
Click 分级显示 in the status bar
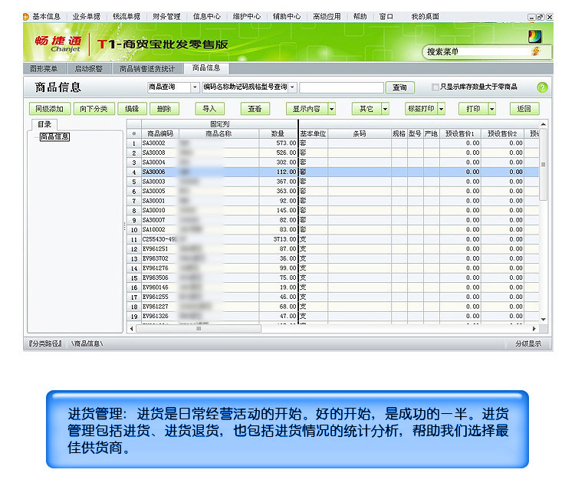(x=528, y=343)
